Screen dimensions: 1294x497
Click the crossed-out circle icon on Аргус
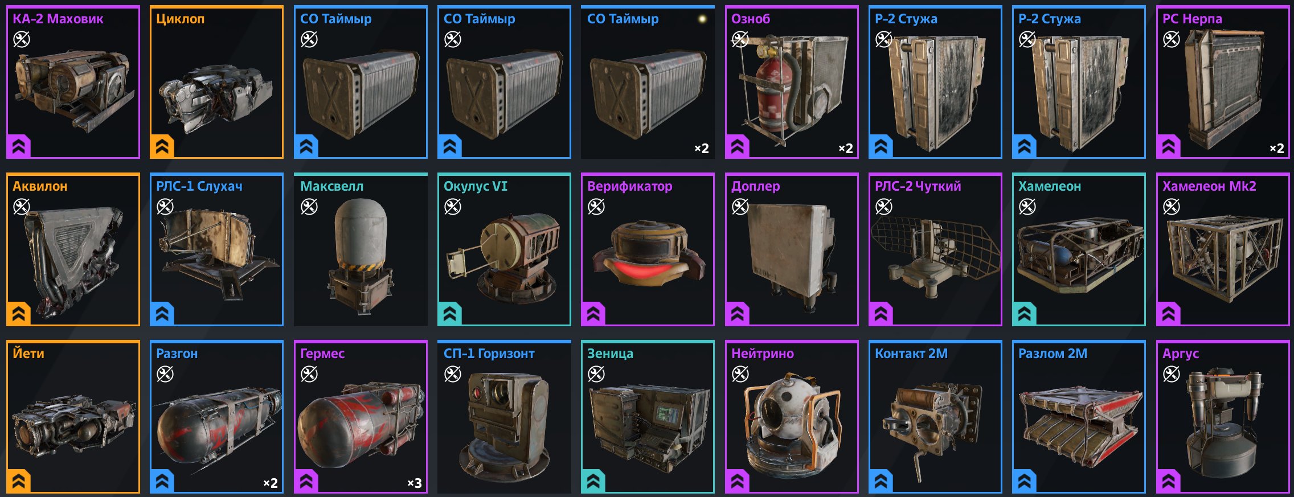click(1171, 374)
